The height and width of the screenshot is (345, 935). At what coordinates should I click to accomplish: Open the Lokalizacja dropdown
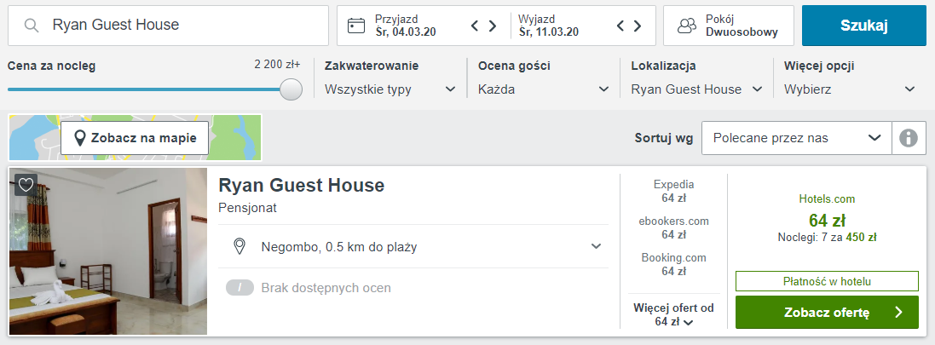[696, 89]
